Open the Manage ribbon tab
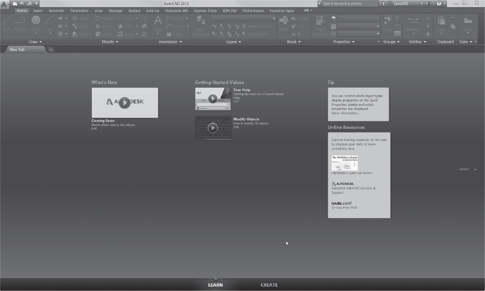 116,11
